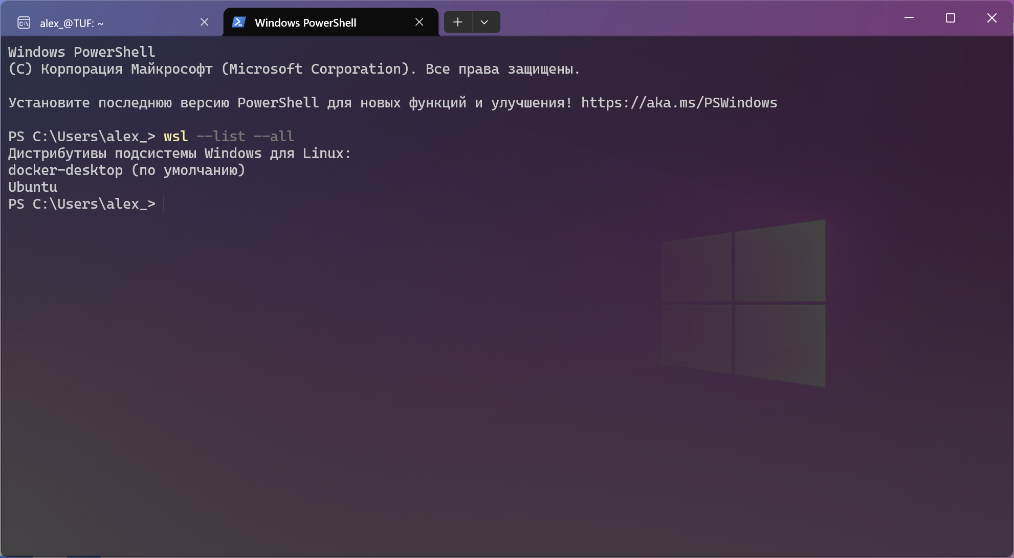Click the 'Ubuntu' distribution line
The image size is (1014, 558).
(x=33, y=187)
